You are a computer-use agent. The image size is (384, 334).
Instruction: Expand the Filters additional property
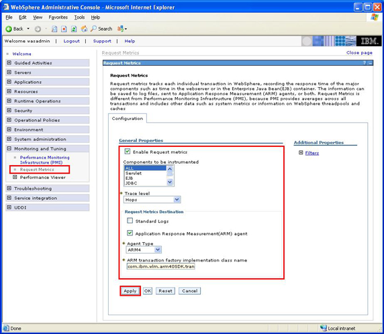301,153
